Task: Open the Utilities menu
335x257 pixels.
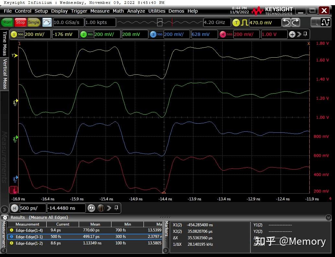Action: coord(157,11)
